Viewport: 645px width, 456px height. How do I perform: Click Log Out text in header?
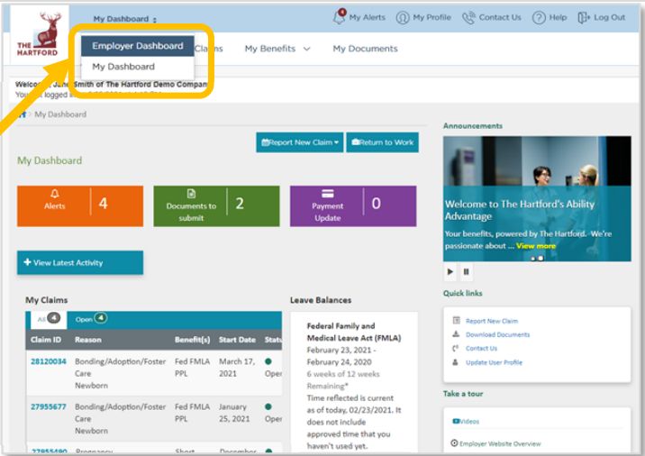609,17
